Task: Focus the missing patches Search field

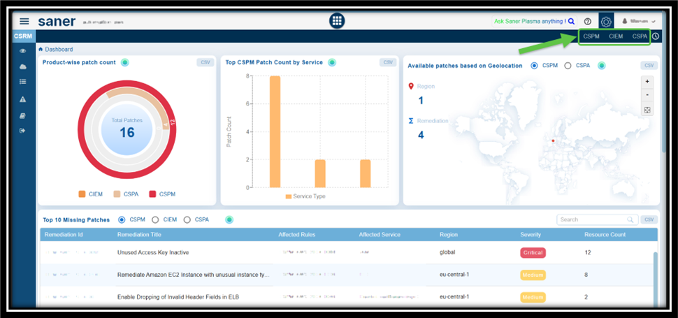Action: (x=597, y=219)
